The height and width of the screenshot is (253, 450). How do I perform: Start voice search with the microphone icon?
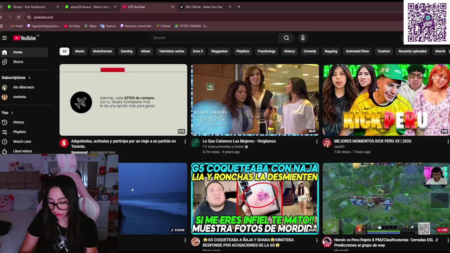(x=303, y=38)
